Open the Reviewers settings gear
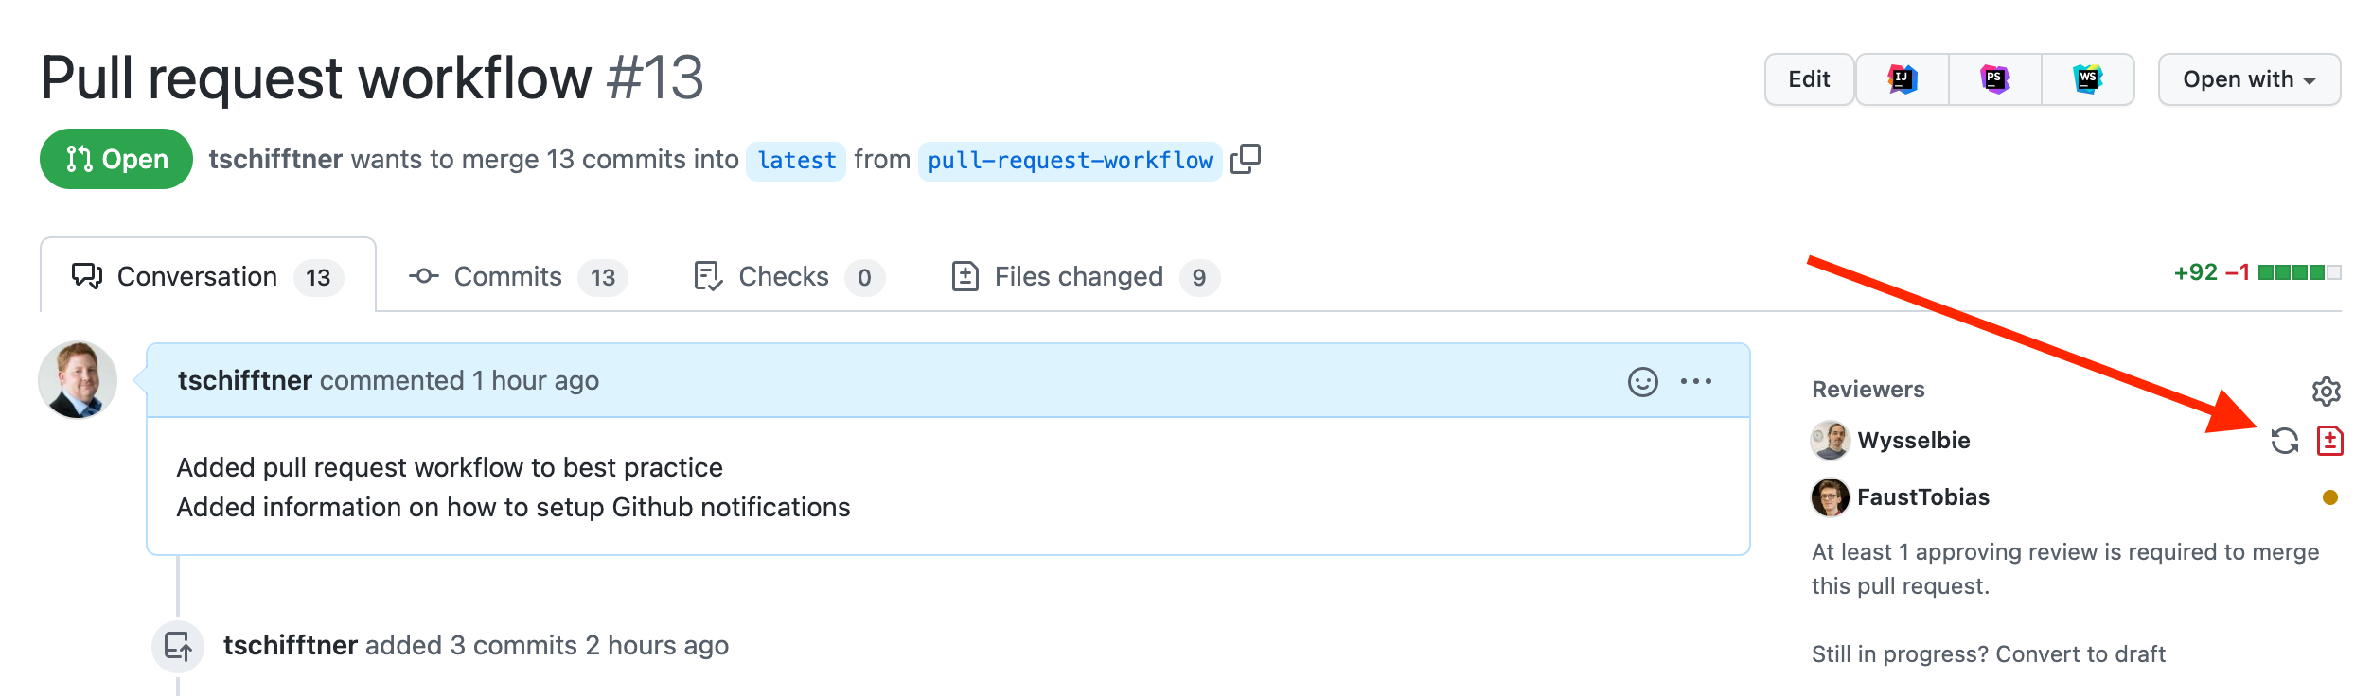 click(x=2327, y=391)
